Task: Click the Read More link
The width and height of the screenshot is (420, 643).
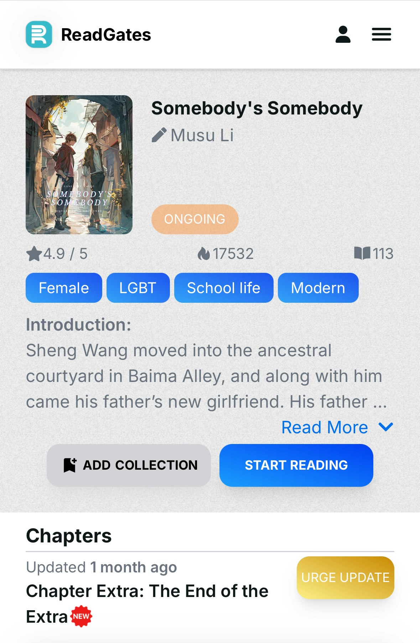Action: tap(325, 427)
